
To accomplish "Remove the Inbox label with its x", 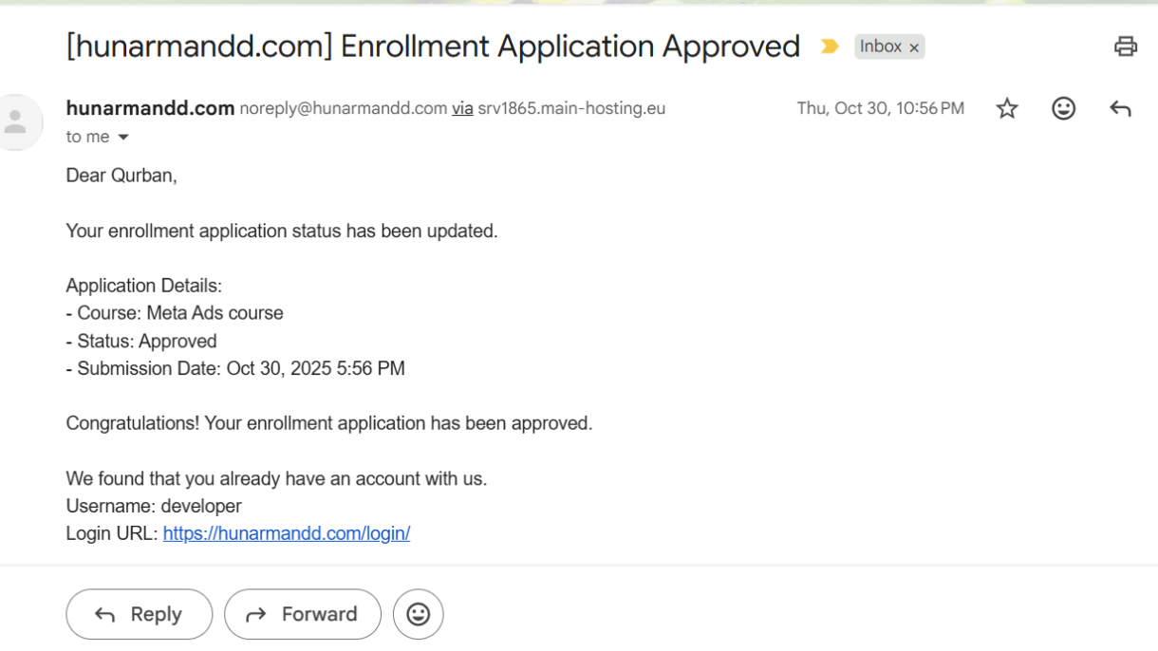I will tap(915, 47).
